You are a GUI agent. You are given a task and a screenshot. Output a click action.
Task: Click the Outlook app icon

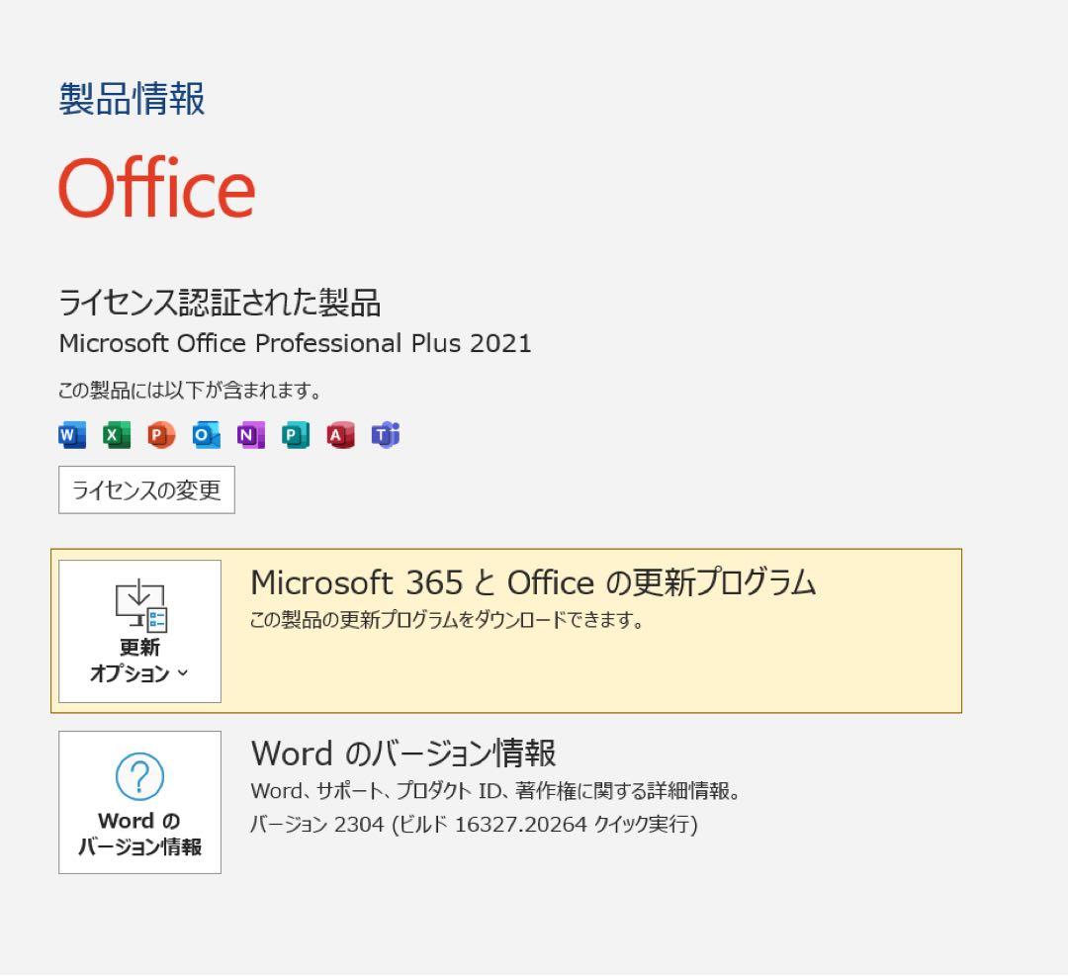pyautogui.click(x=206, y=435)
